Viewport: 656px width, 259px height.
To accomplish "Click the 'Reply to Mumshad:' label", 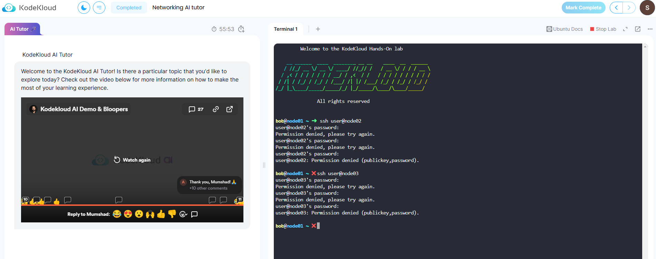I will tap(89, 214).
